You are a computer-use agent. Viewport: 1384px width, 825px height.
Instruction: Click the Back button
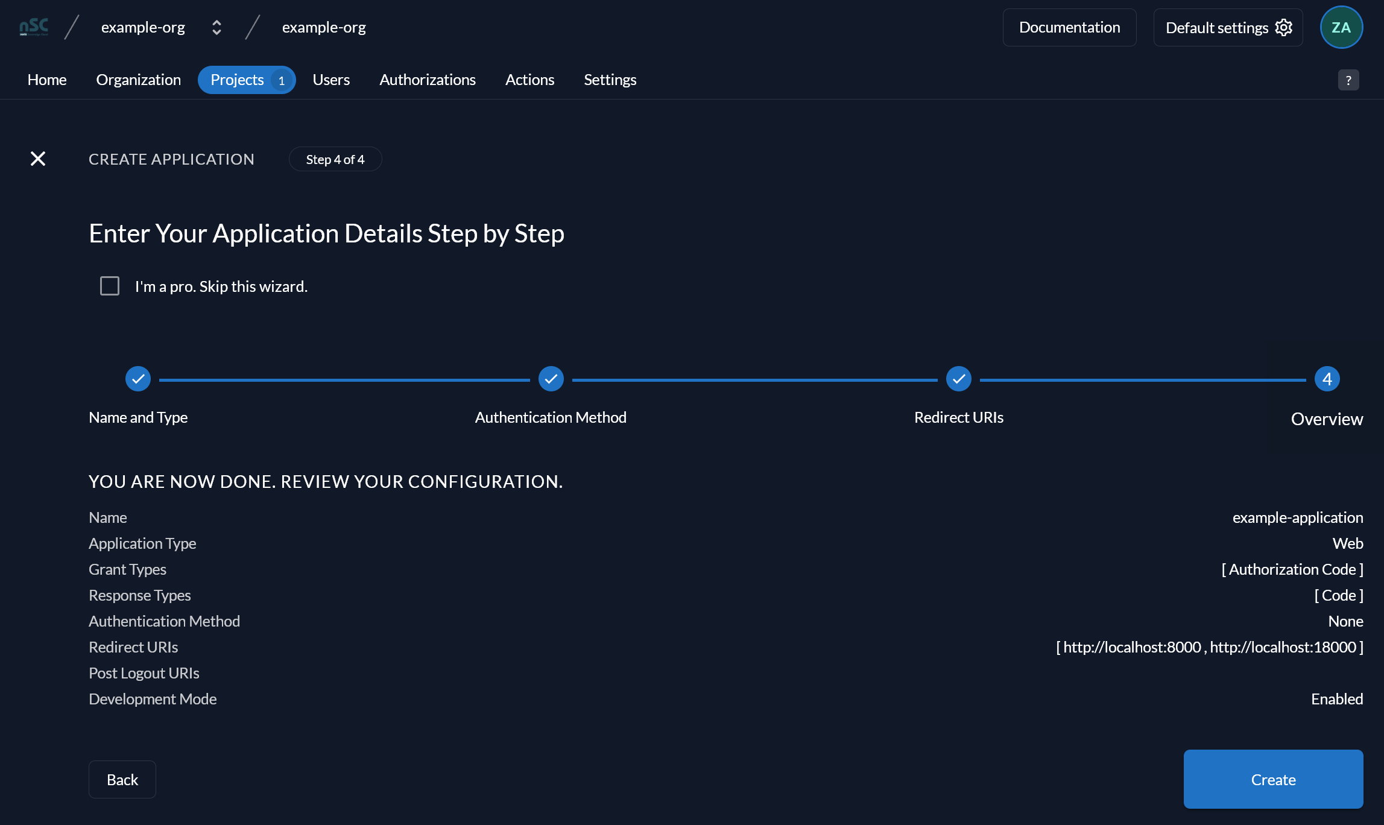pos(122,780)
